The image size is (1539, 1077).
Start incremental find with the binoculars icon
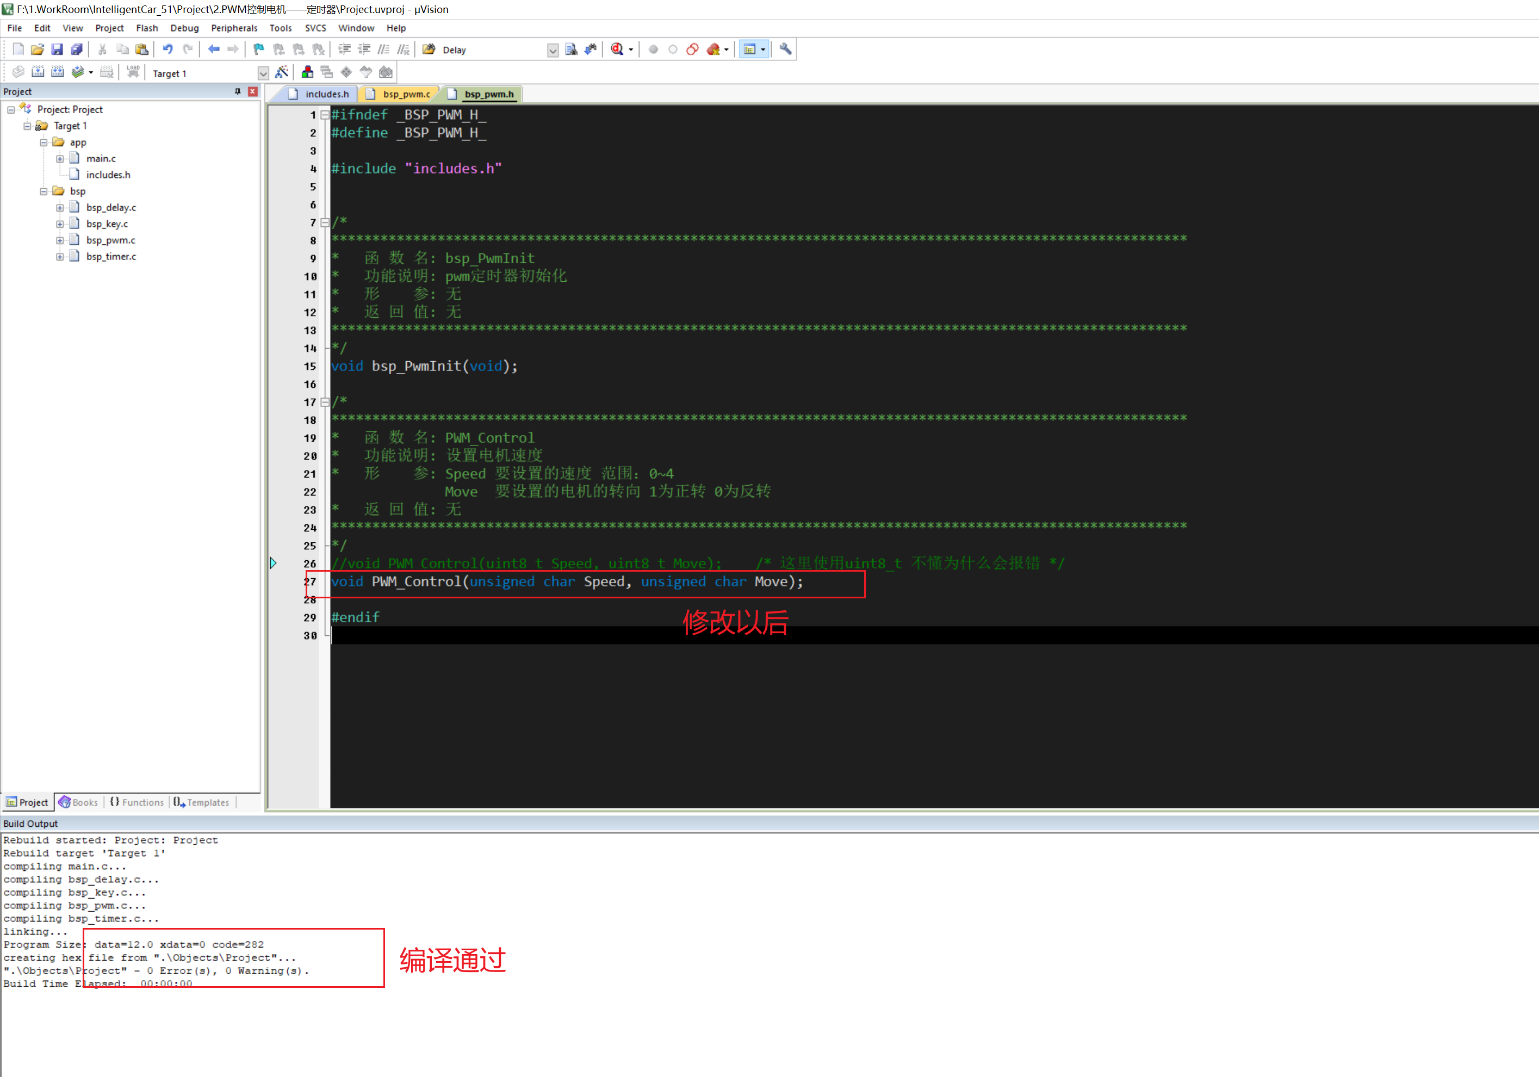(x=591, y=49)
